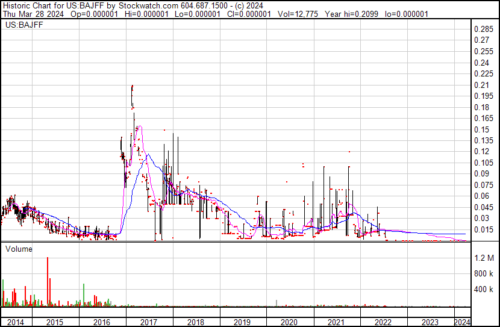Select the 2015 year label on axis
The height and width of the screenshot is (327, 500).
coord(55,322)
